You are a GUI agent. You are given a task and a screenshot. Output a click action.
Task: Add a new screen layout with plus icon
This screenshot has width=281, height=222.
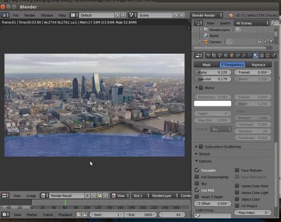coord(117,15)
